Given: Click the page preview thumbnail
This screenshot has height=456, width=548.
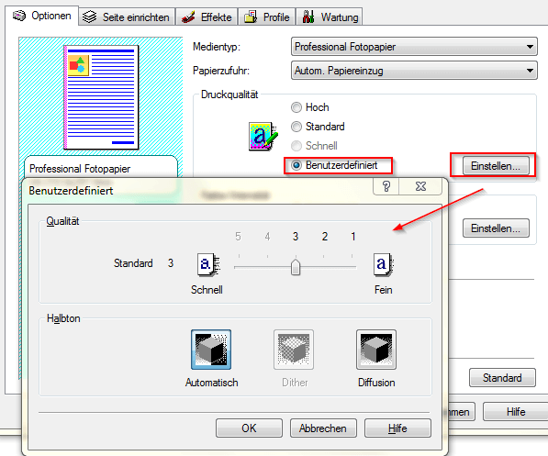Looking at the screenshot, I should pyautogui.click(x=101, y=97).
